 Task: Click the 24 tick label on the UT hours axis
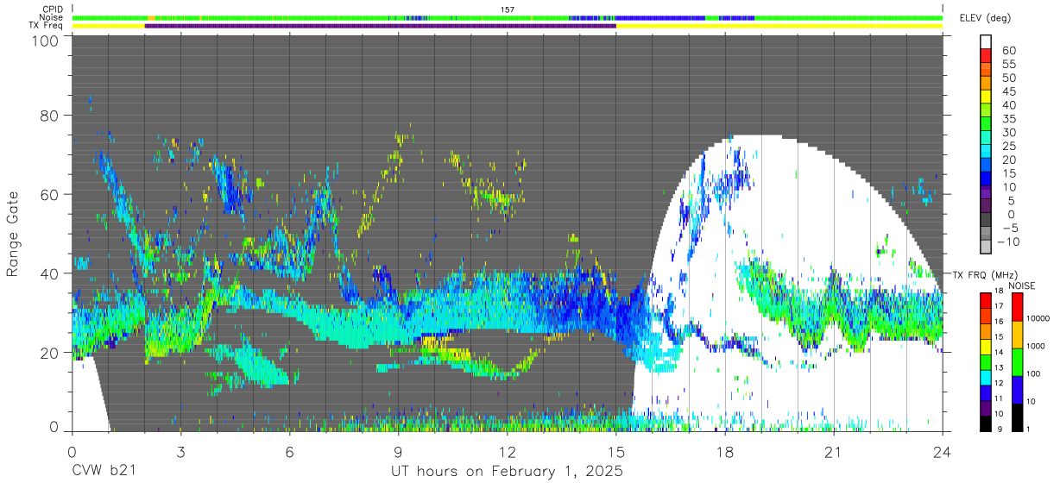click(x=943, y=452)
